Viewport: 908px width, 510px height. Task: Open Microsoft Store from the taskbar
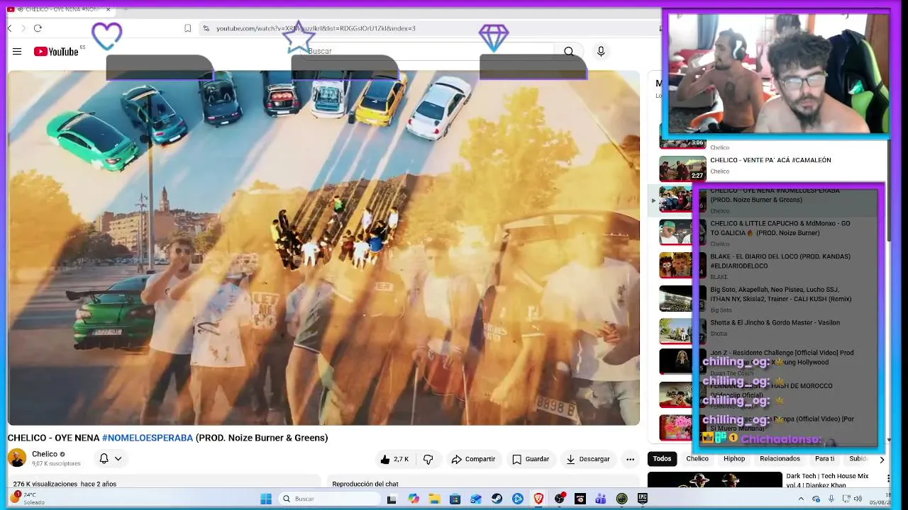[455, 499]
